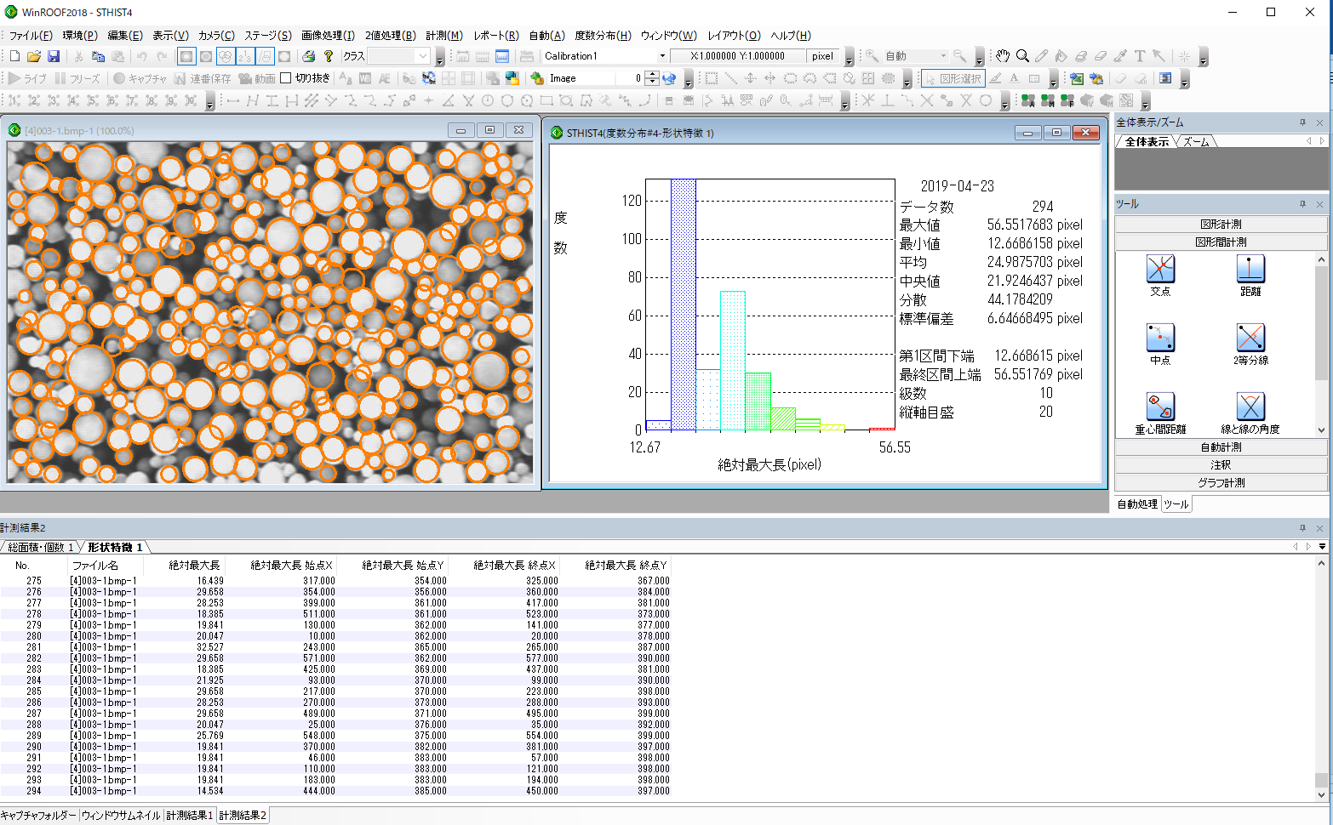1333x825 pixels.
Task: Click the printer icon in the toolbar
Action: click(x=309, y=56)
